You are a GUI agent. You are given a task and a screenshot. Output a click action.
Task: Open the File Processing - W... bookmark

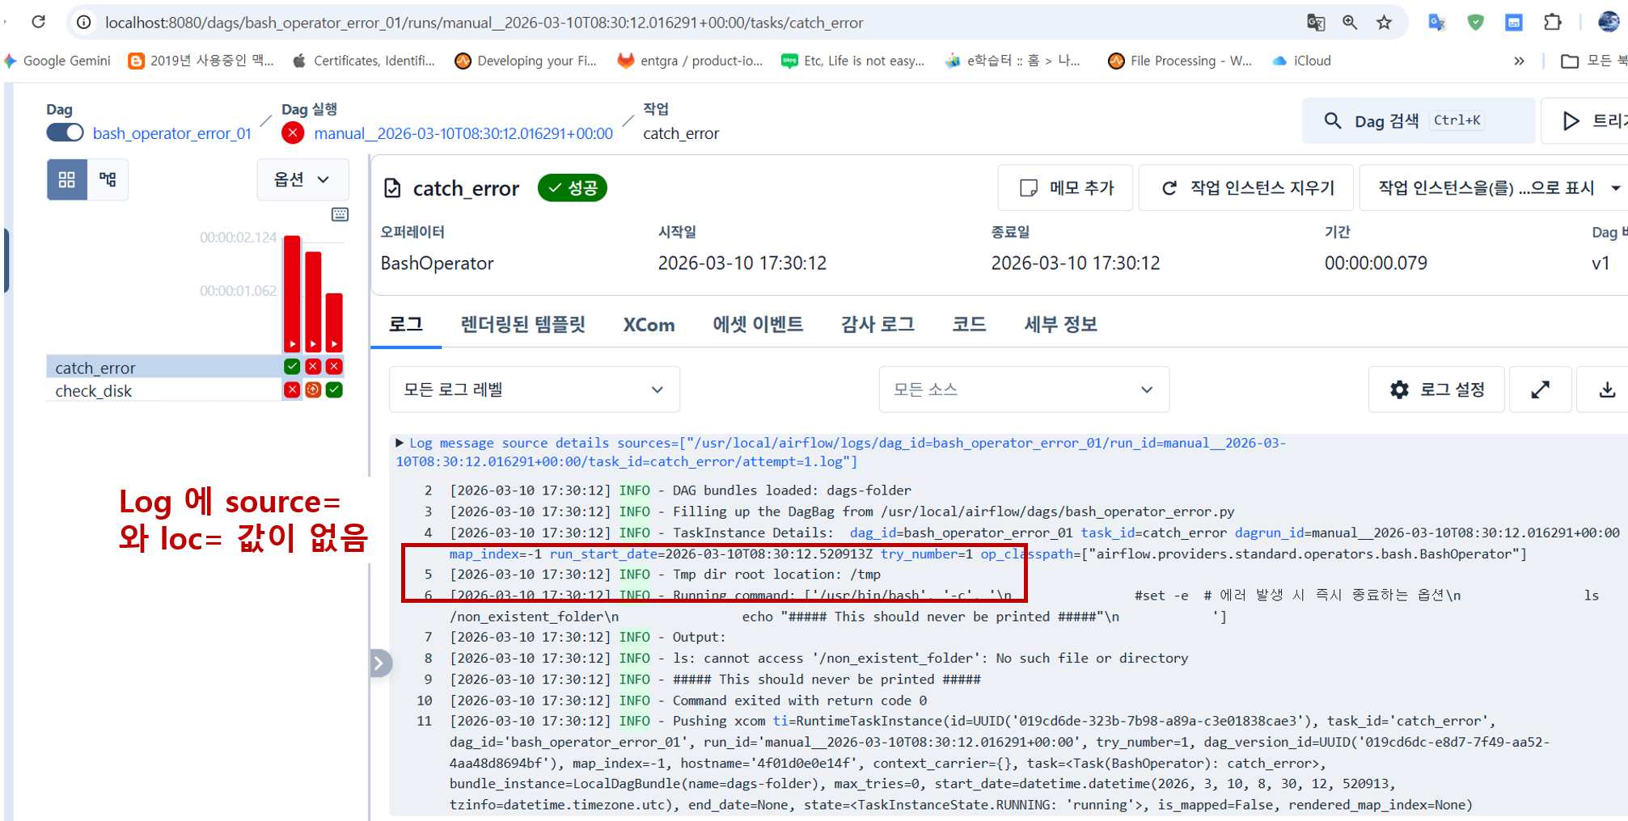pyautogui.click(x=1180, y=61)
